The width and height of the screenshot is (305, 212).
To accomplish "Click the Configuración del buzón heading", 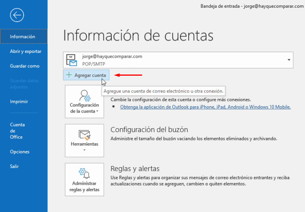I will [x=149, y=130].
